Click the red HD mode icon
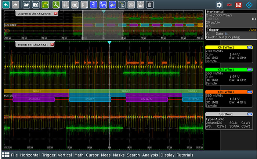The height and width of the screenshot is (159, 257). point(239,5)
